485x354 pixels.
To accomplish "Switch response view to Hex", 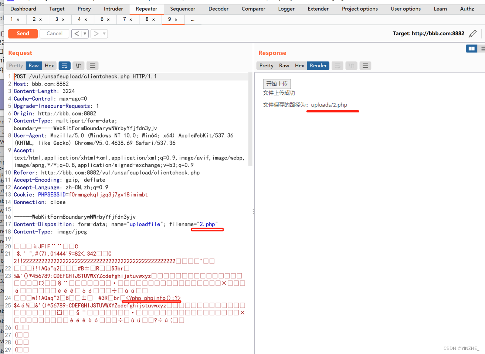I will click(x=299, y=66).
